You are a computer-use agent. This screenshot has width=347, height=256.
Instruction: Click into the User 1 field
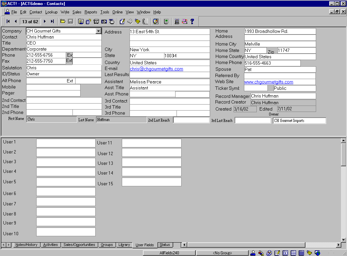coord(66,143)
